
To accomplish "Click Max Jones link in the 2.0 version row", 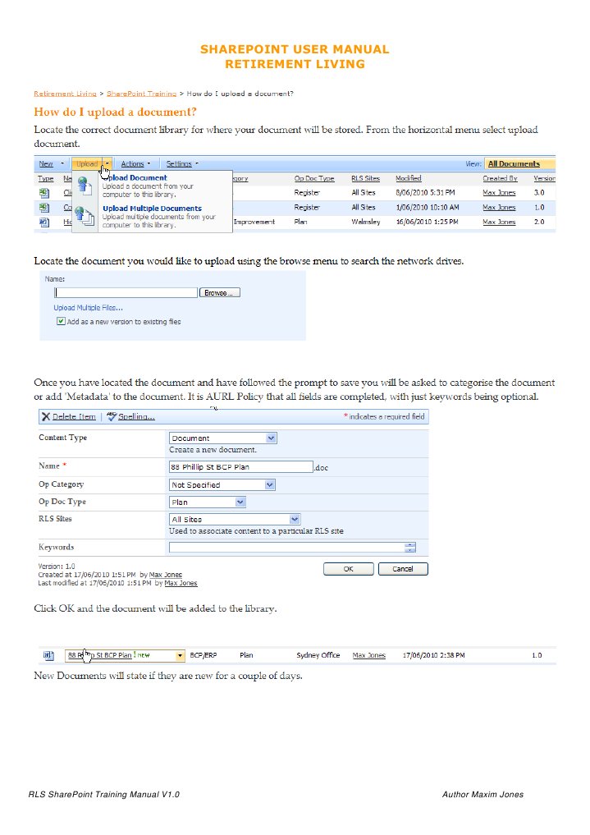I will [x=499, y=222].
